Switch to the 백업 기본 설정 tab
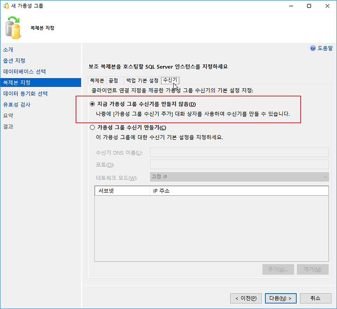Image resolution: width=337 pixels, height=309 pixels. coord(142,80)
